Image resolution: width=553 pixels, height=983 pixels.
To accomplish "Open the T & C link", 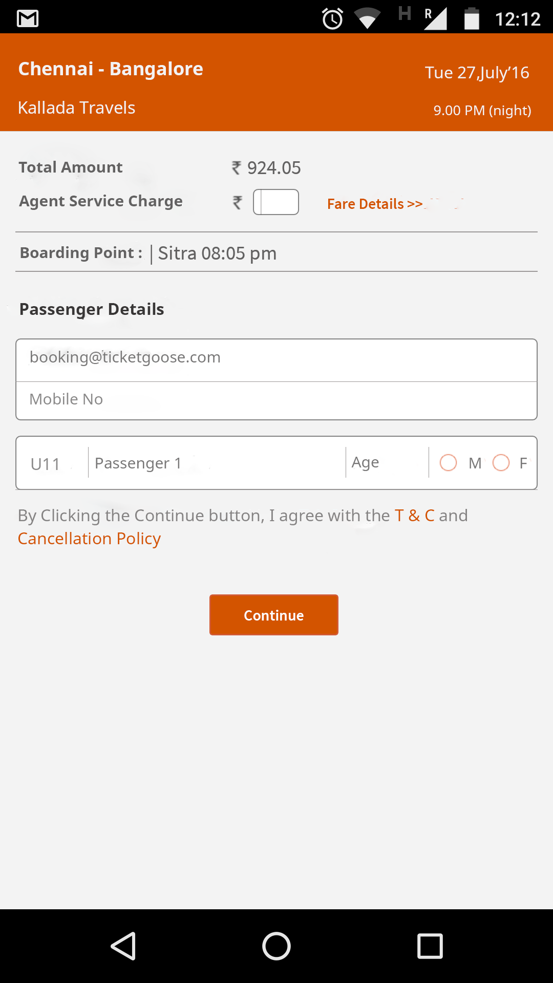I will click(415, 516).
